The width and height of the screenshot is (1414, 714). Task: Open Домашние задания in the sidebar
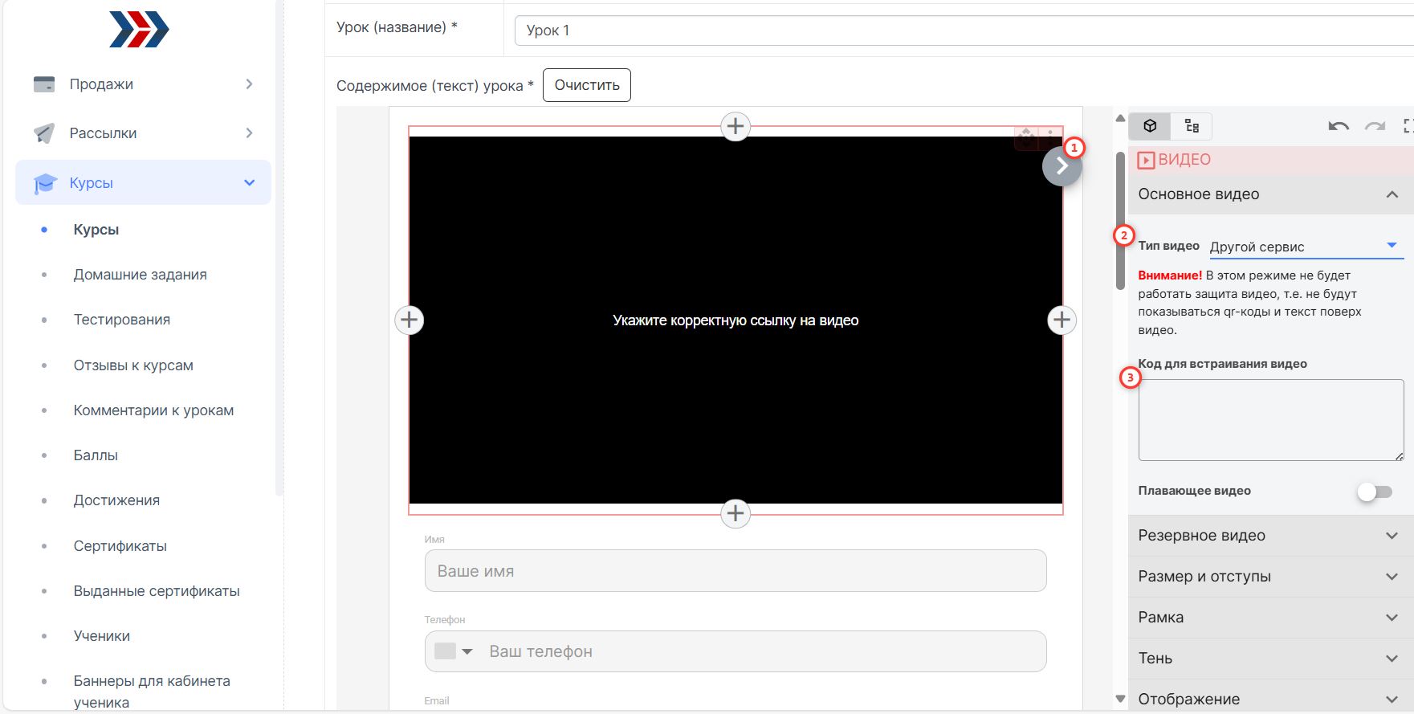[141, 275]
